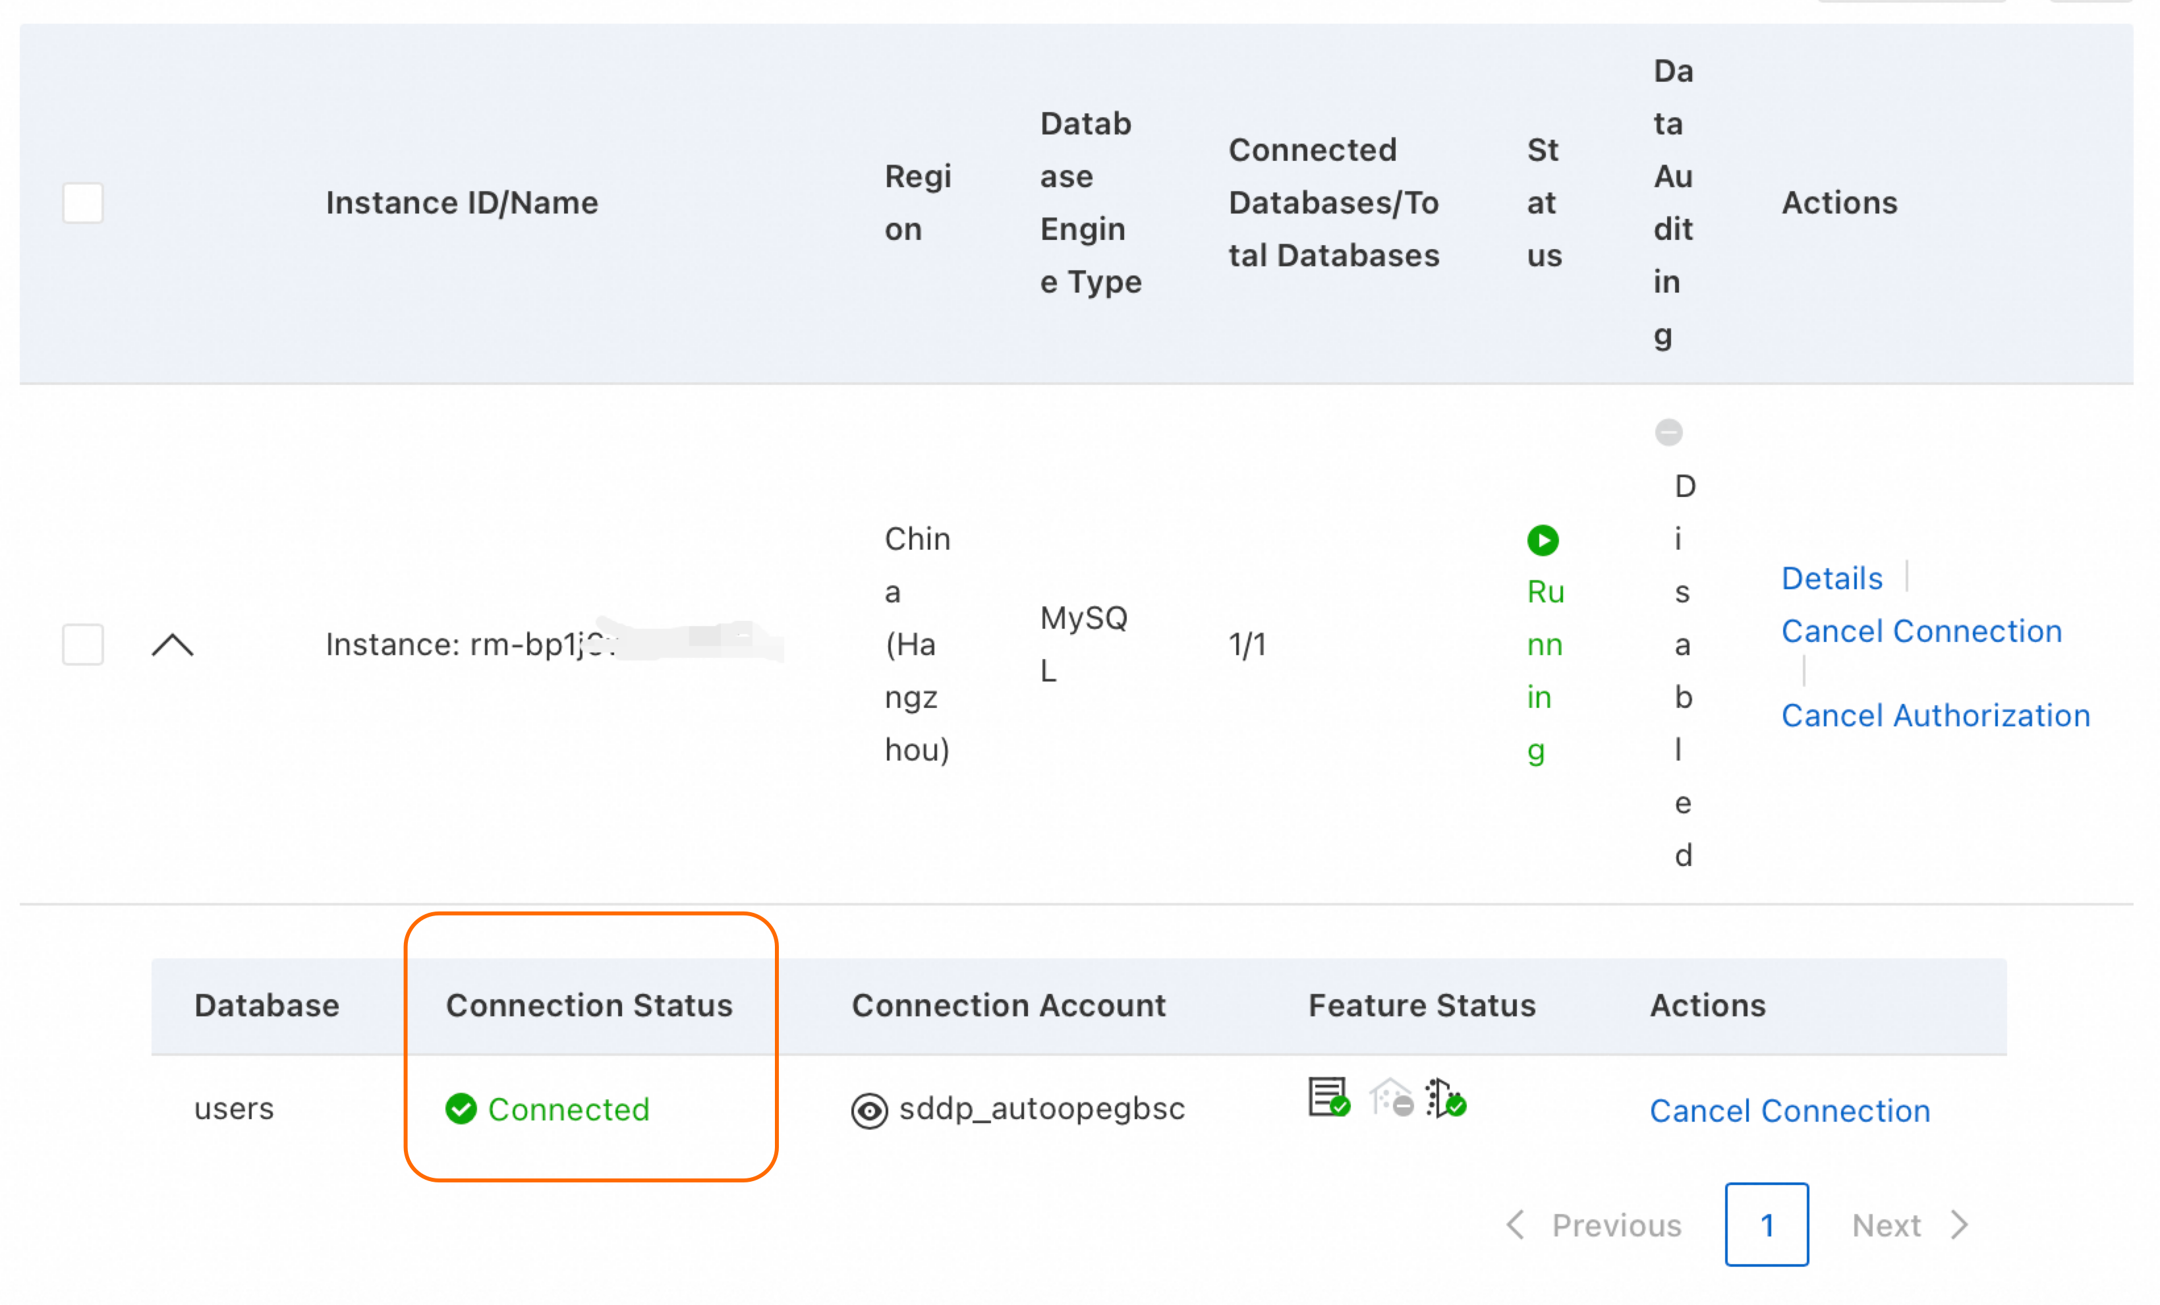Click the Instance ID/Name column header
Screen dimensions: 2160x1305
462,202
